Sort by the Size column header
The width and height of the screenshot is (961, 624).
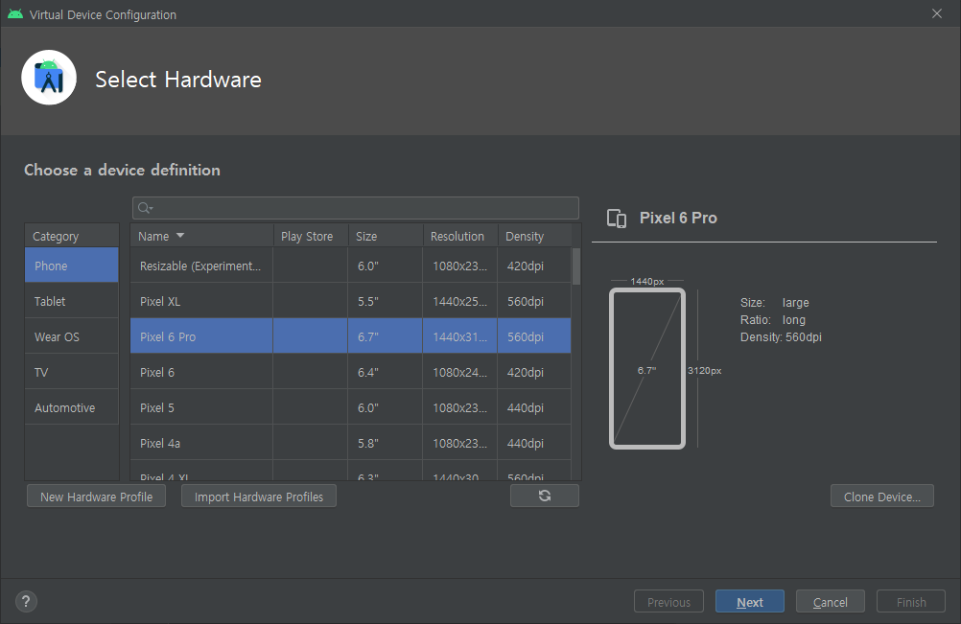click(x=386, y=236)
